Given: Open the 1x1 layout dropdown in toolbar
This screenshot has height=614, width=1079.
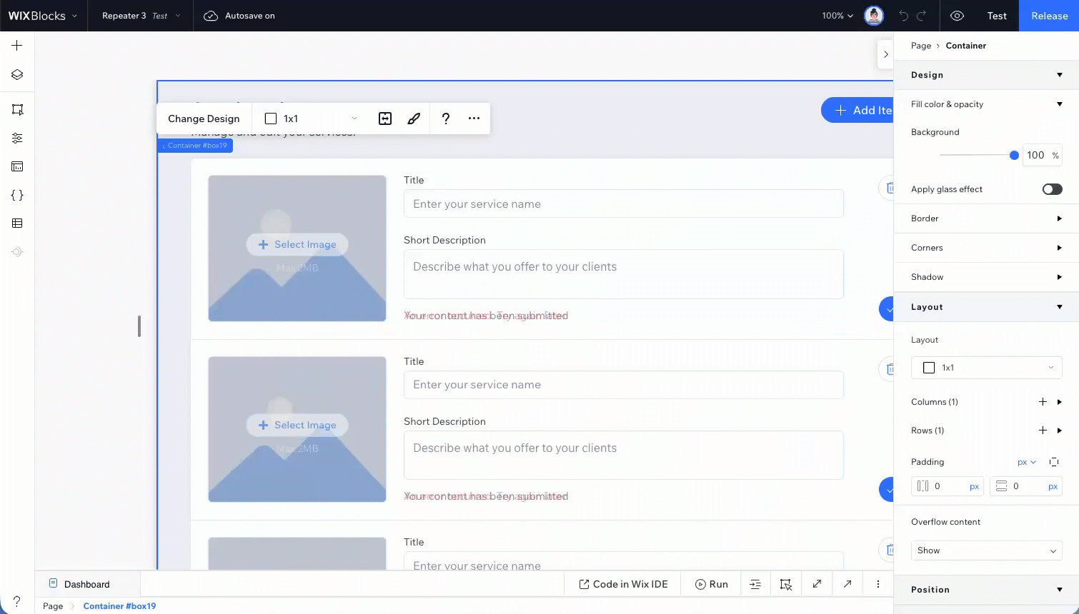Looking at the screenshot, I should (x=311, y=119).
